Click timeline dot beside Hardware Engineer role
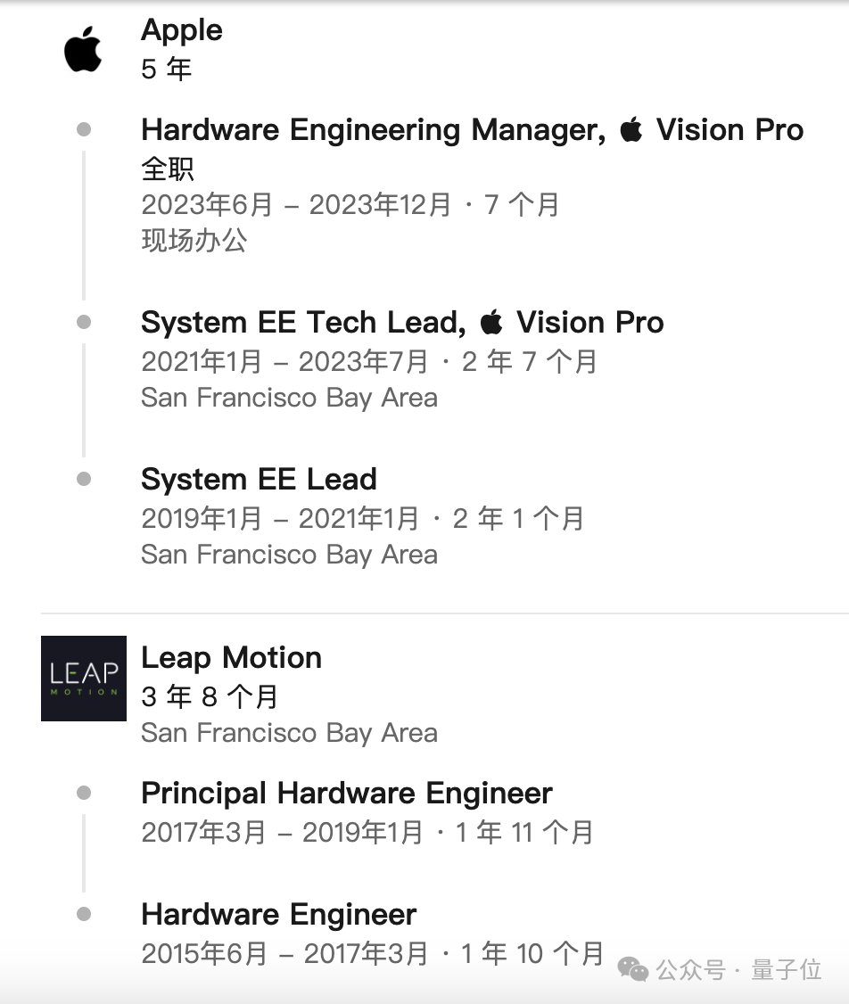 [x=84, y=914]
